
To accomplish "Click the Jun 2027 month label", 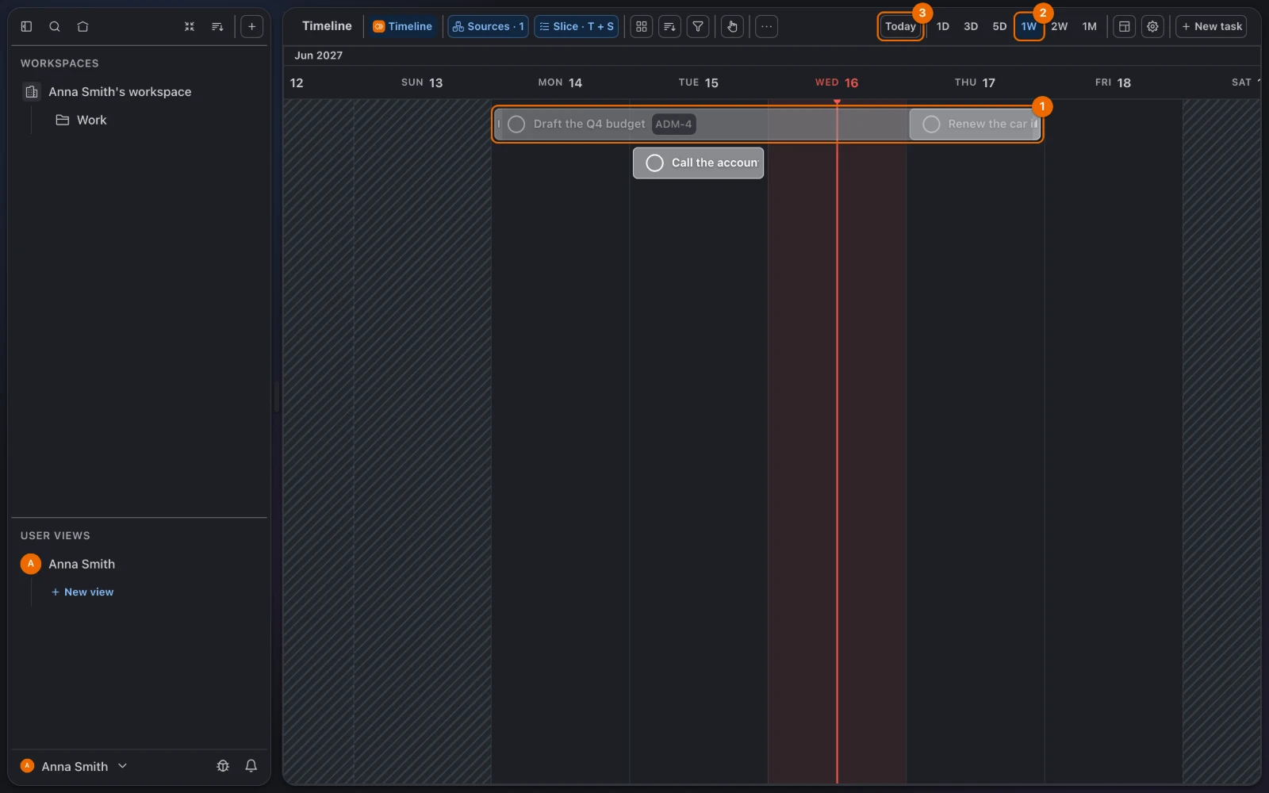I will tap(319, 56).
